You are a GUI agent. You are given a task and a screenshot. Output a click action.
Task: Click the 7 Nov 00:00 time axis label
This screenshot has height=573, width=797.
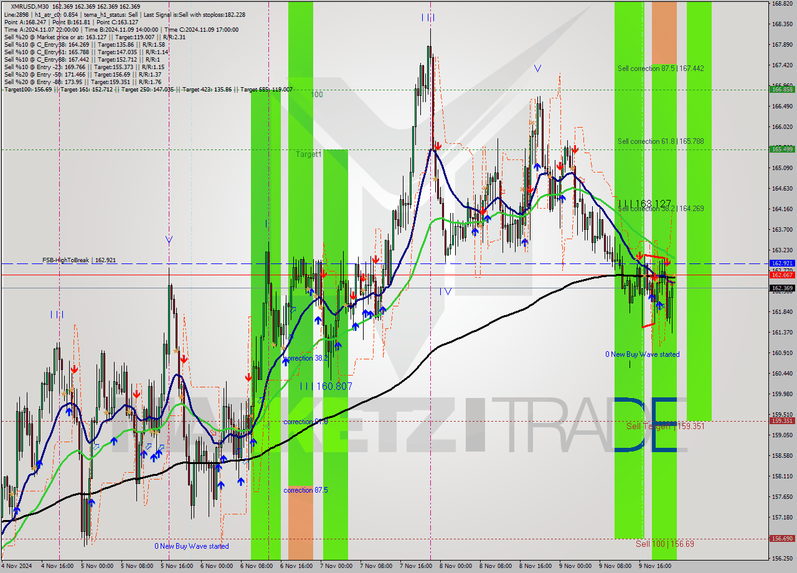(x=335, y=566)
